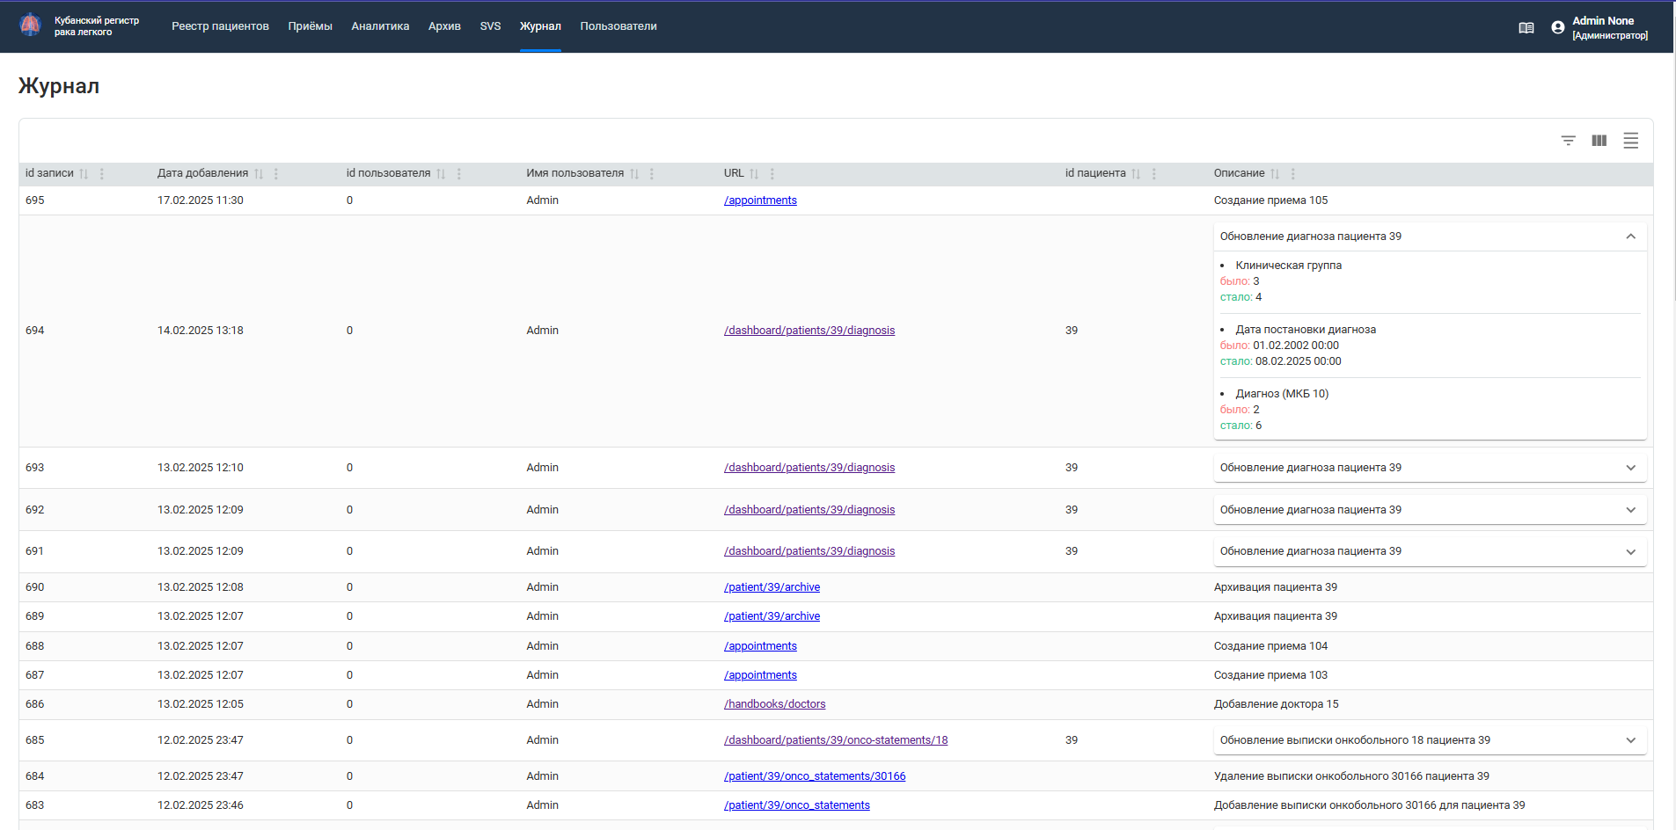Sort by id записи column
The image size is (1676, 830).
[x=84, y=174]
